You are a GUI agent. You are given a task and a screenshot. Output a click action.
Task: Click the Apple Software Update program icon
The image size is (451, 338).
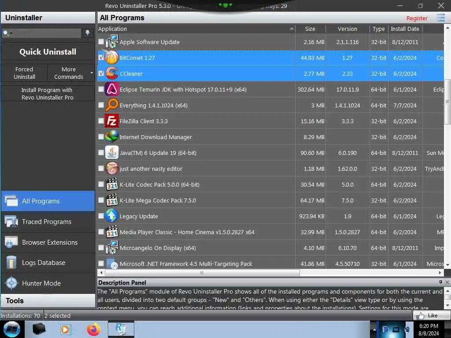point(112,42)
